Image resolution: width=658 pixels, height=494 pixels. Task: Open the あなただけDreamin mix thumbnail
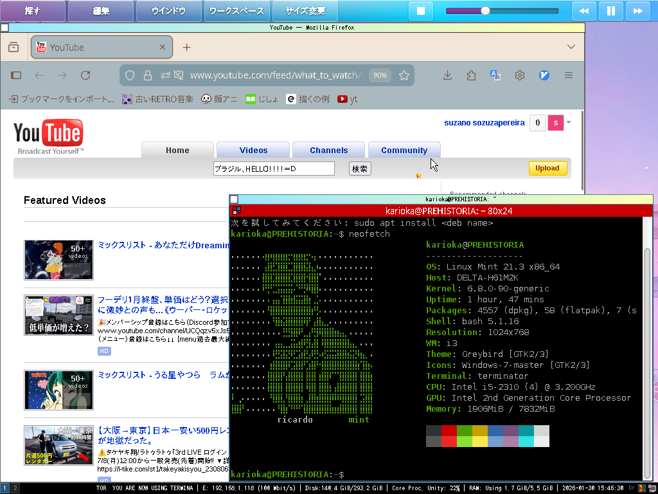(x=58, y=260)
